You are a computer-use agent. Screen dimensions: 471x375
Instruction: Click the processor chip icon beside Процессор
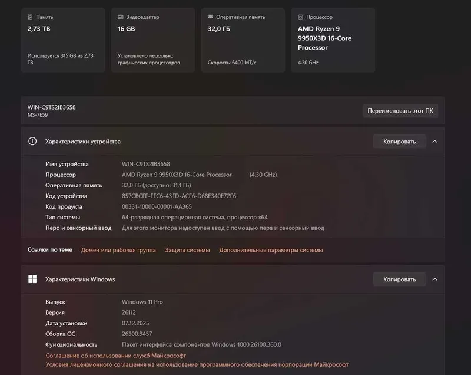coord(300,17)
